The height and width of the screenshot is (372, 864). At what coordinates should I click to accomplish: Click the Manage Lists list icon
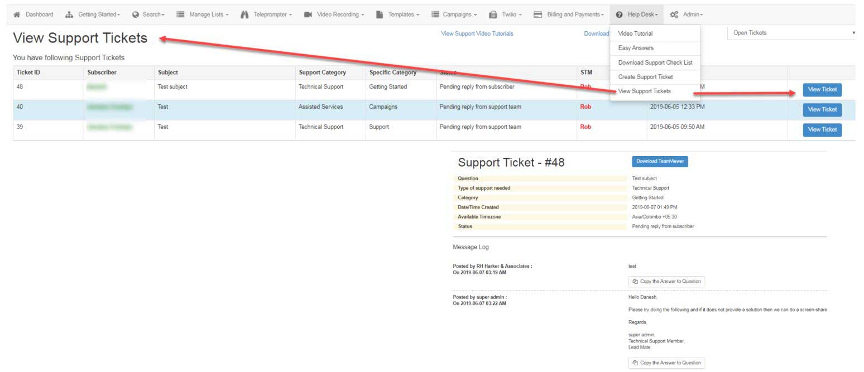[180, 15]
